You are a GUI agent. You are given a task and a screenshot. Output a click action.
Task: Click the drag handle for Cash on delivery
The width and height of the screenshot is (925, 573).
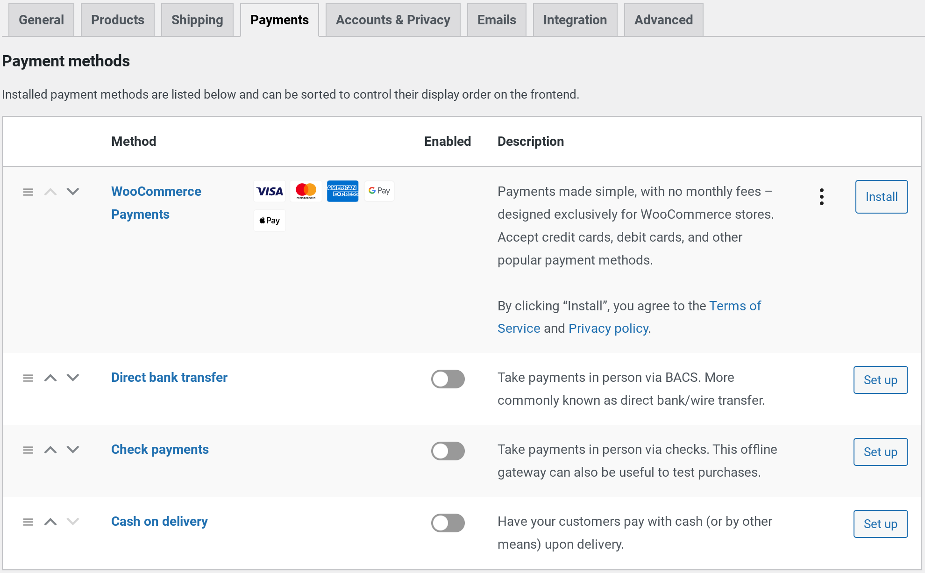pos(28,522)
